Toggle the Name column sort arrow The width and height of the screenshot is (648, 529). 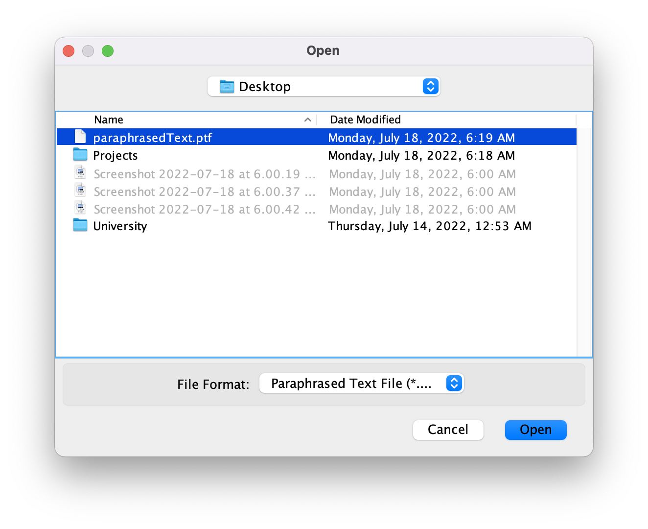coord(307,120)
